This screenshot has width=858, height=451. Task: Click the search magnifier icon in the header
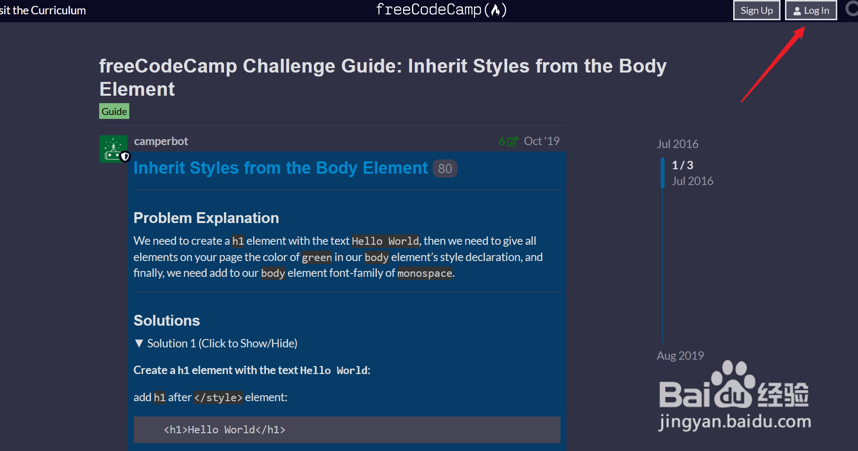tap(852, 9)
